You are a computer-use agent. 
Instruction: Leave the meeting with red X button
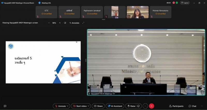(x=152, y=106)
